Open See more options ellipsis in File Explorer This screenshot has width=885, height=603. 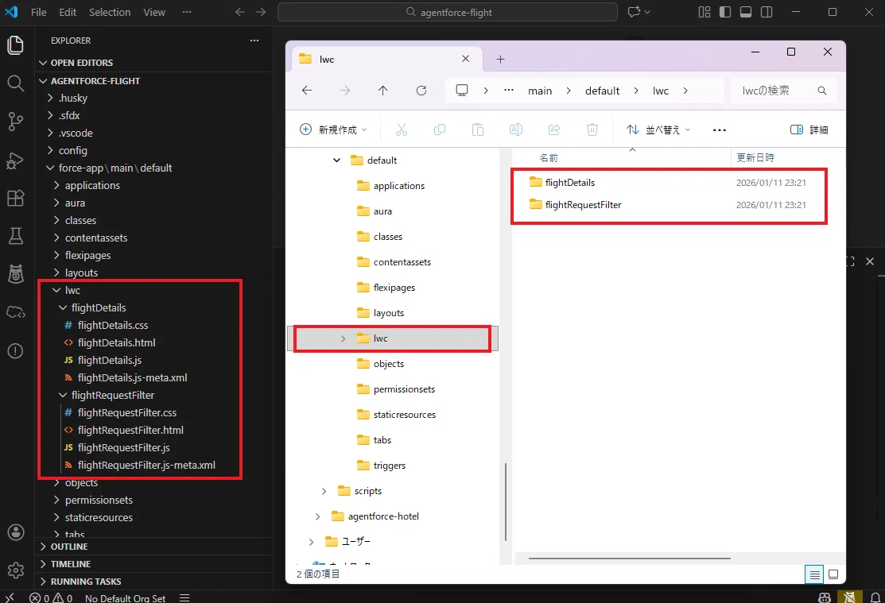(x=719, y=129)
